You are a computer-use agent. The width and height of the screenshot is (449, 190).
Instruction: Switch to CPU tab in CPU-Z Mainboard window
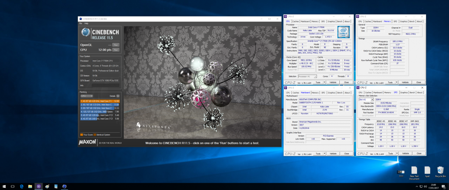pyautogui.click(x=288, y=92)
